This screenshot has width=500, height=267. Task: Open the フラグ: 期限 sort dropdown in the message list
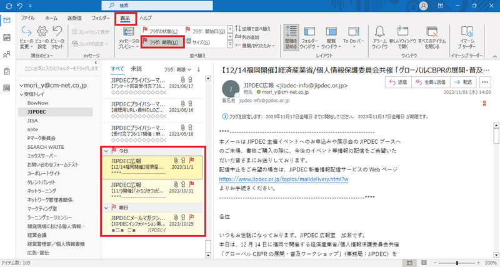click(x=177, y=69)
